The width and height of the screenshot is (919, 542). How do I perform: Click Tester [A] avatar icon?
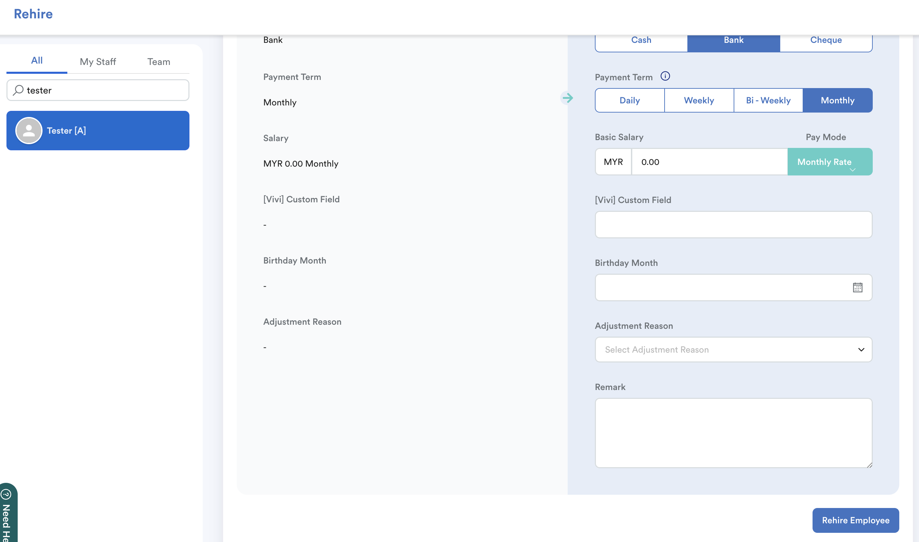tap(29, 130)
